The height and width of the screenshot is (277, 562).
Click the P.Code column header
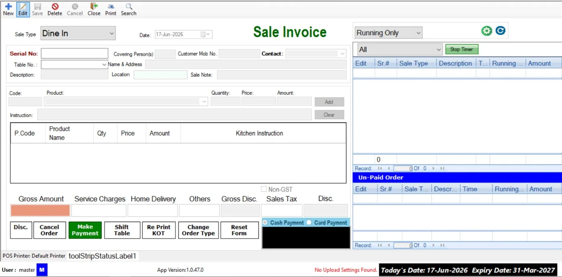click(28, 133)
